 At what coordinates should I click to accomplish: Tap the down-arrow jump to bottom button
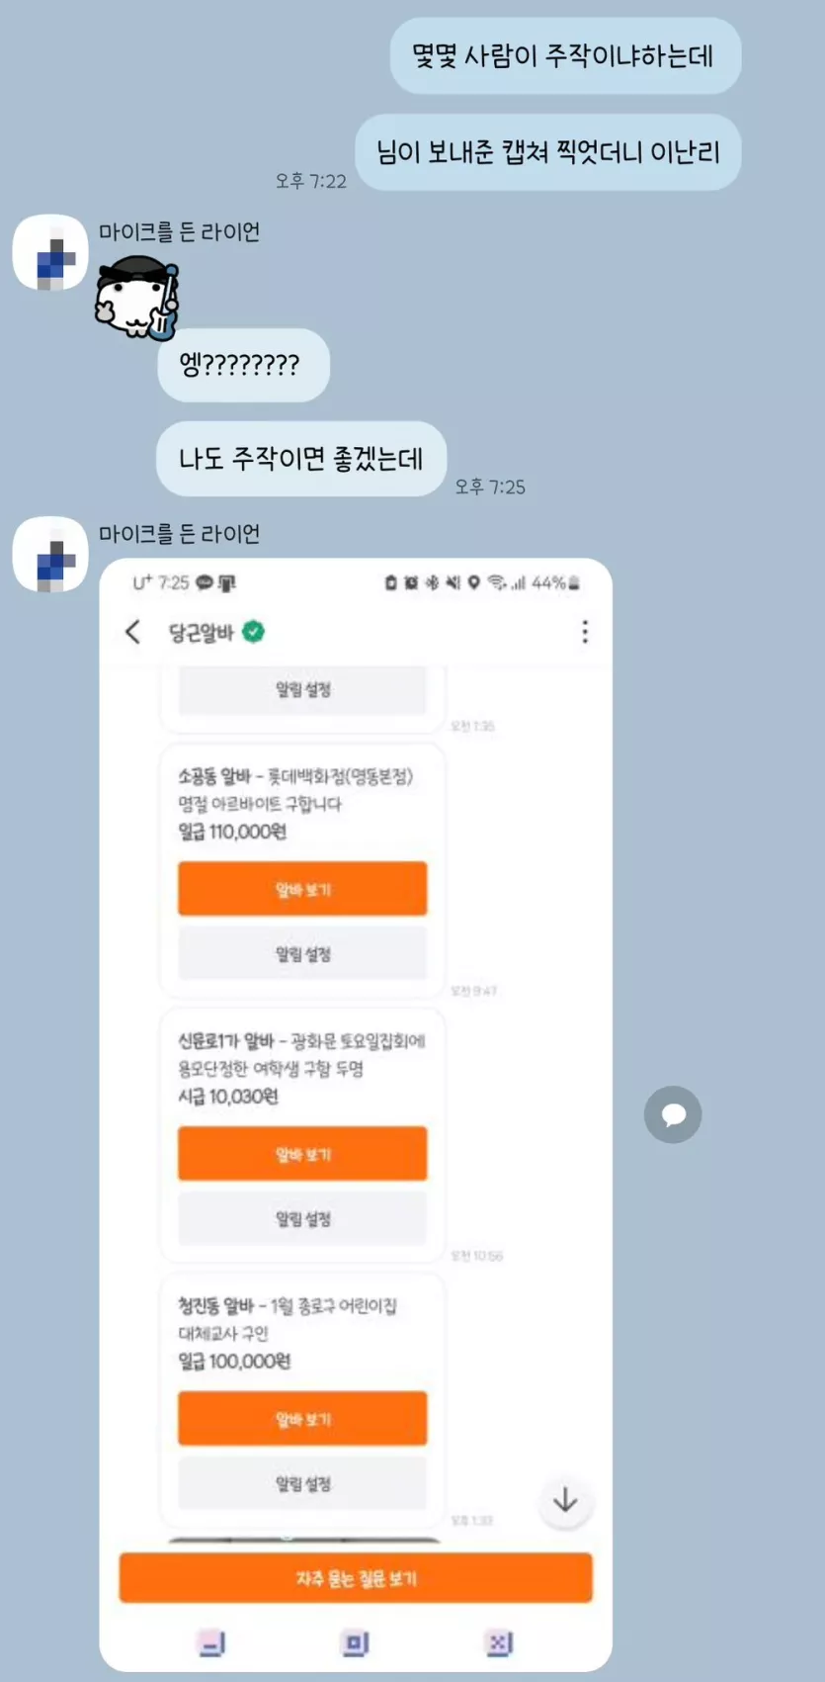pos(565,1500)
